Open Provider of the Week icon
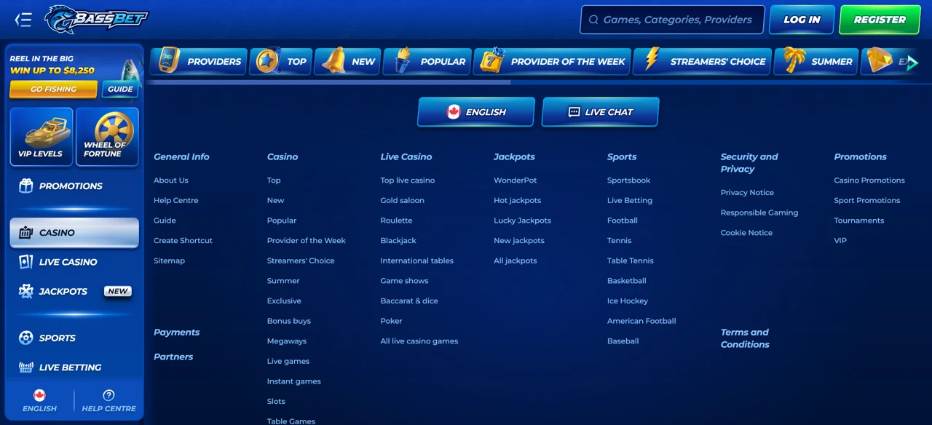This screenshot has height=425, width=932. [493, 61]
